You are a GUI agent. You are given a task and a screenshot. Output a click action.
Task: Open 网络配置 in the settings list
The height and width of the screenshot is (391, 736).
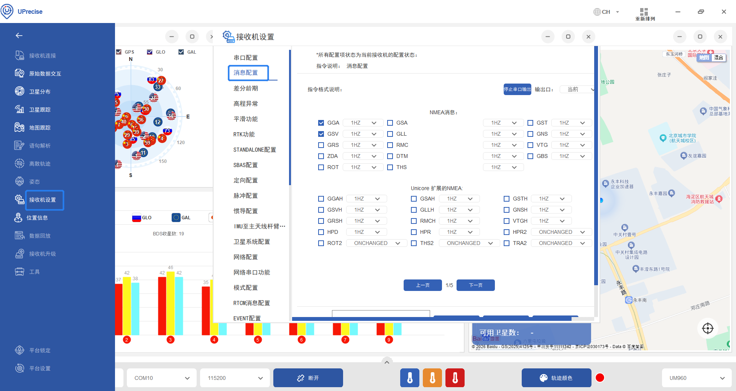(246, 257)
